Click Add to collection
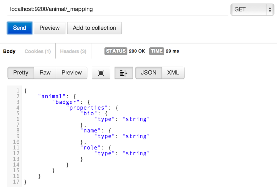The image size is (277, 192). [x=94, y=28]
